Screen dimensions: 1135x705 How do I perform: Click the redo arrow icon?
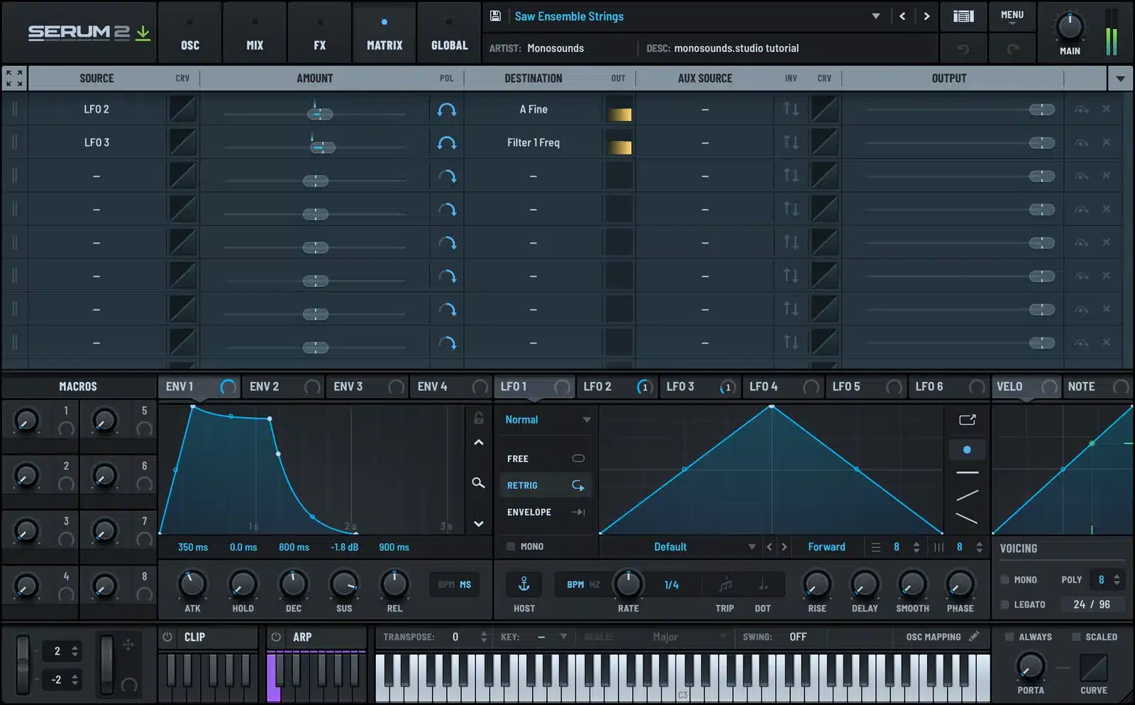tap(1013, 48)
